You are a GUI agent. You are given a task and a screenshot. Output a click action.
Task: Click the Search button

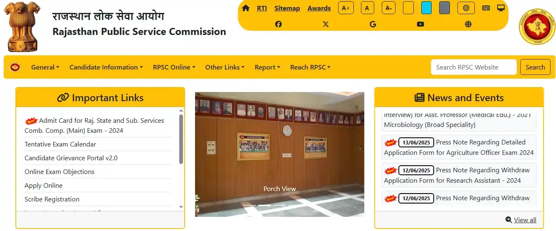click(x=535, y=67)
